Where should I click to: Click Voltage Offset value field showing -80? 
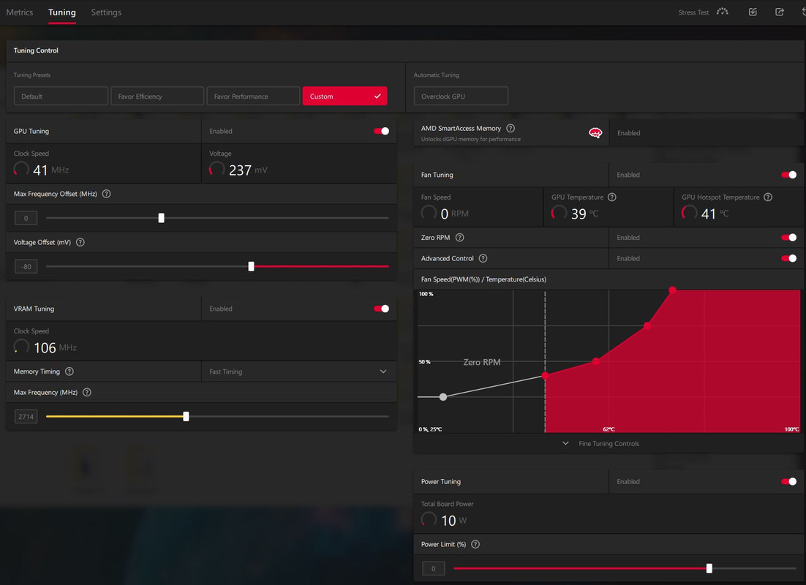[26, 266]
